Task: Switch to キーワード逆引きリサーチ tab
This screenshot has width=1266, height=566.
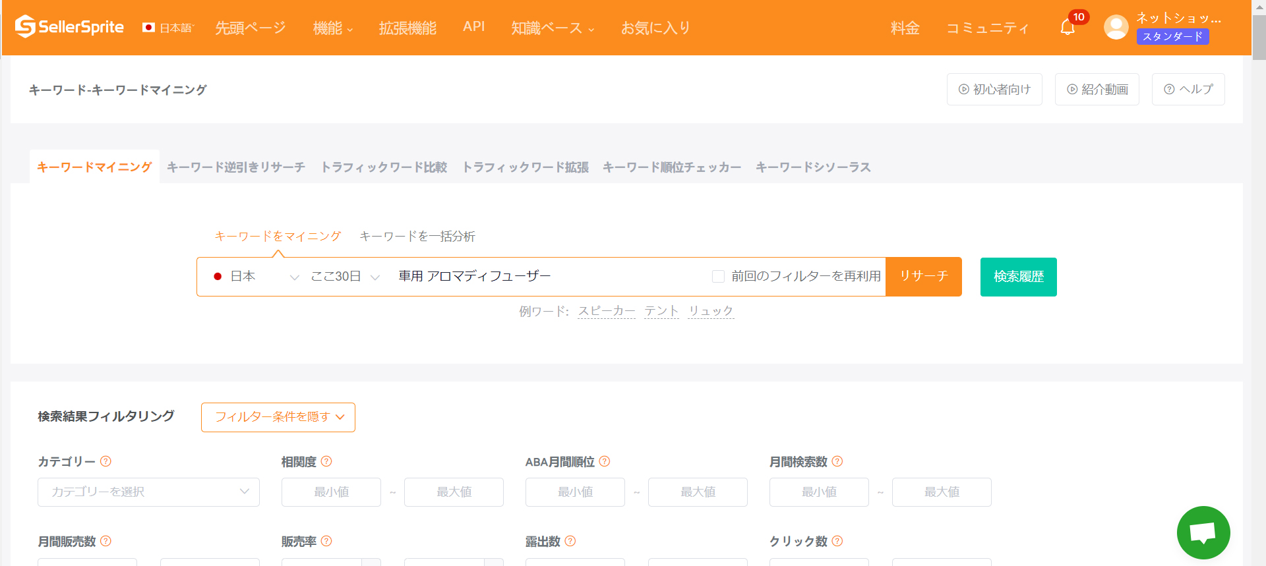Action: 236,167
